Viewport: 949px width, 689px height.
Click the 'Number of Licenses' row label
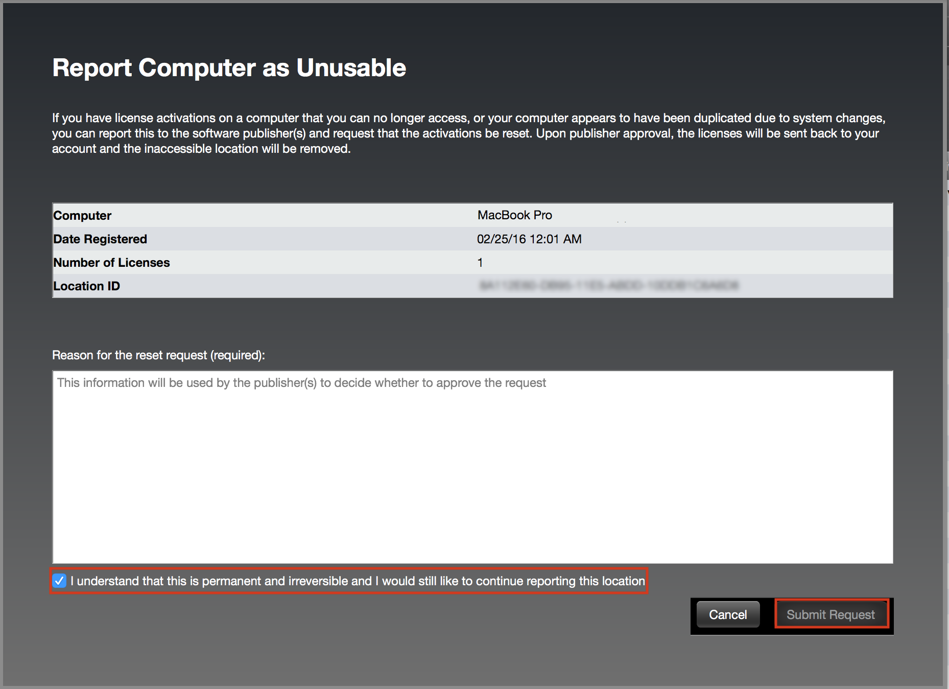coord(111,263)
